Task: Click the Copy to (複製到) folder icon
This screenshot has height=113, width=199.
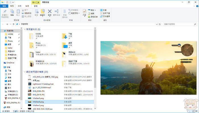Action: 43,11
